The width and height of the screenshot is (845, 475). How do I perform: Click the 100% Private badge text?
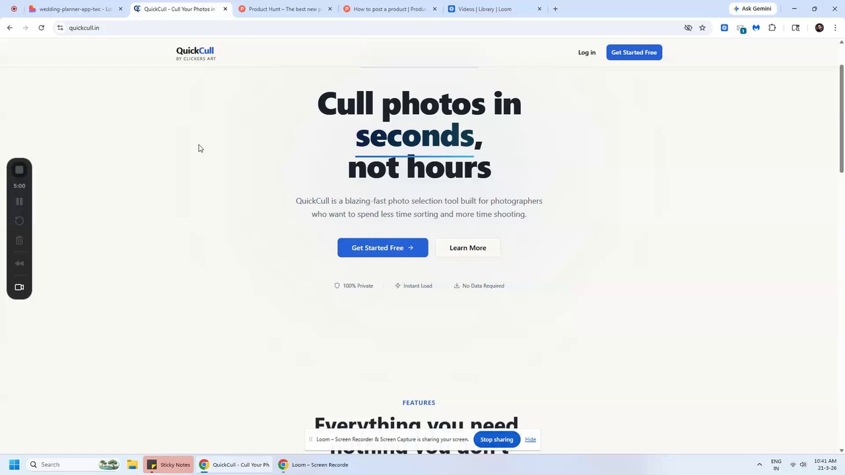[x=358, y=286]
